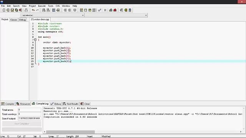Click the Indent toolbar icon
Image resolution: width=246 pixels, height=138 pixels.
tap(65, 10)
